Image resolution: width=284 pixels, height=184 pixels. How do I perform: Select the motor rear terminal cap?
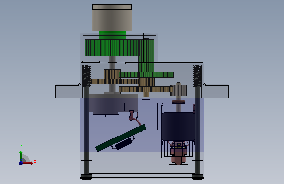[x=179, y=157]
